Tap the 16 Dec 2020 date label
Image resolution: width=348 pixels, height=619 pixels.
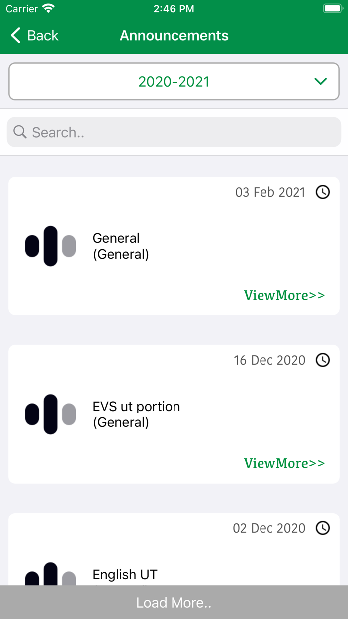pos(269,360)
